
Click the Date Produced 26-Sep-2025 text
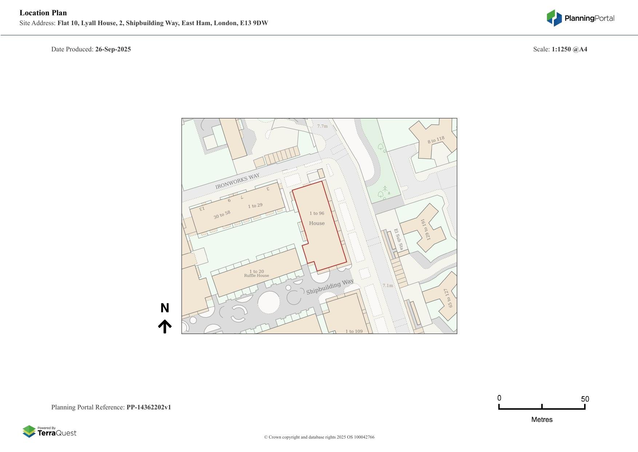tap(91, 49)
